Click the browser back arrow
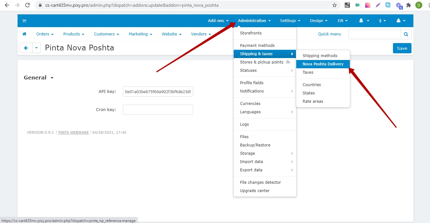The width and height of the screenshot is (430, 223). 7,5
